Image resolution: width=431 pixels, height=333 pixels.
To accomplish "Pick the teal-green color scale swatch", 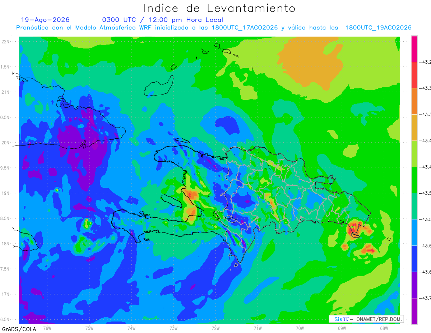I will 414,206.
